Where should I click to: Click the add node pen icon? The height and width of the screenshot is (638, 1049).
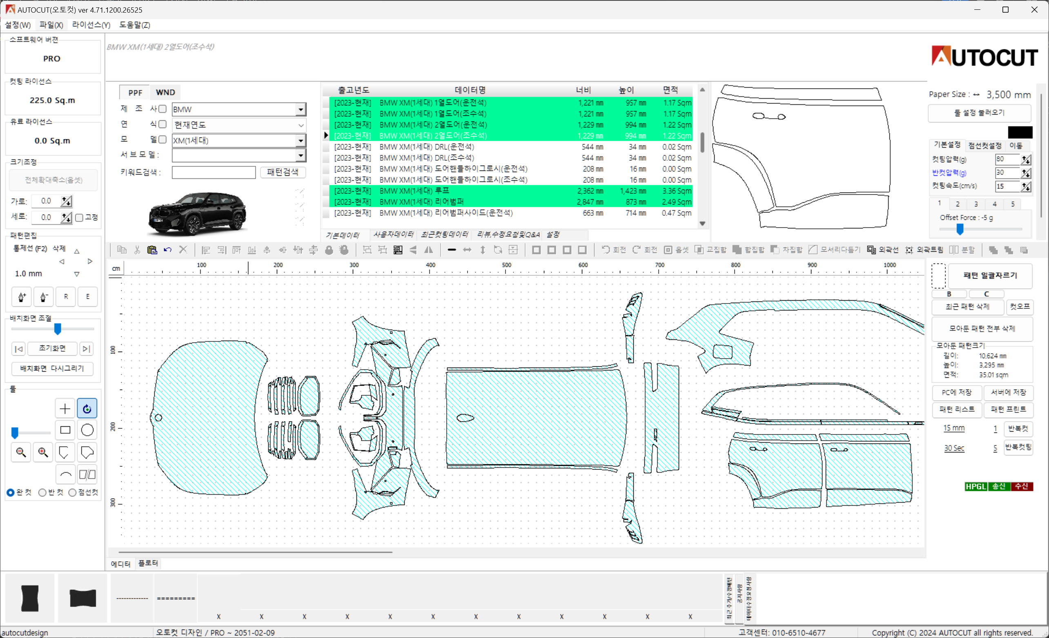[22, 297]
